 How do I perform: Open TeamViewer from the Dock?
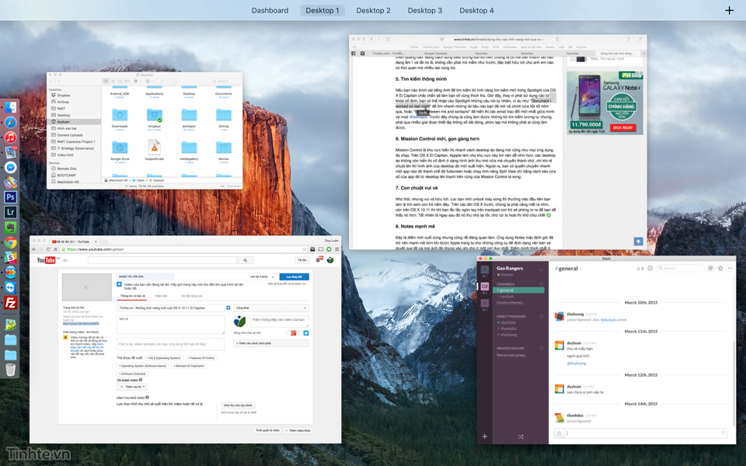click(x=10, y=287)
